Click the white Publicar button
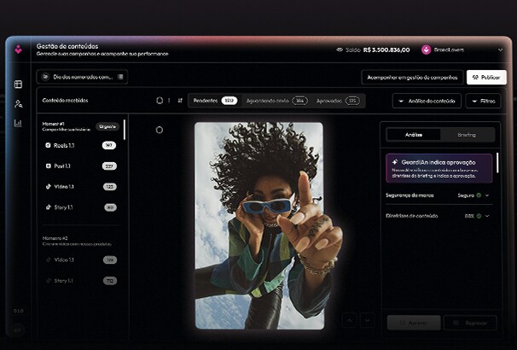517x350 pixels. tap(486, 77)
